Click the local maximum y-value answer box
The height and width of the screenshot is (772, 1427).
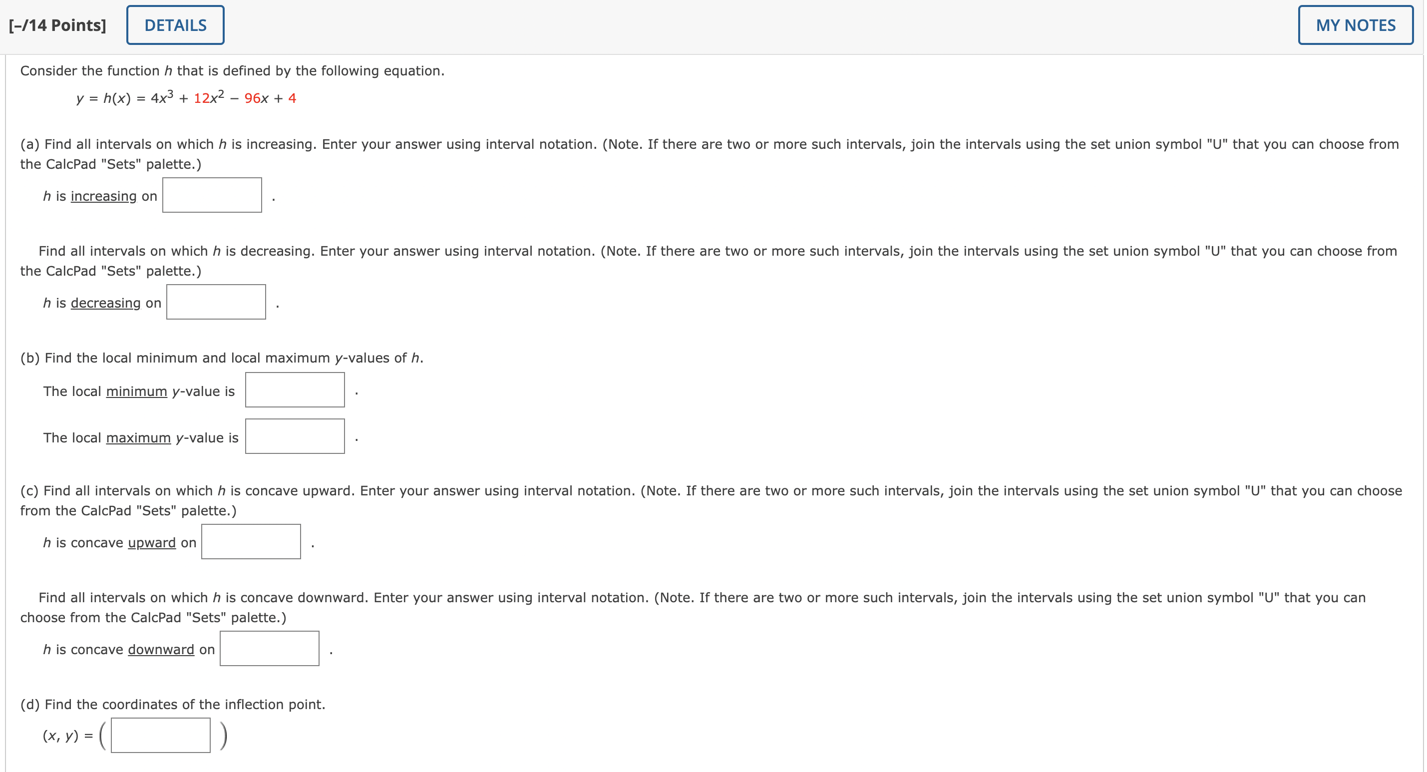click(294, 436)
